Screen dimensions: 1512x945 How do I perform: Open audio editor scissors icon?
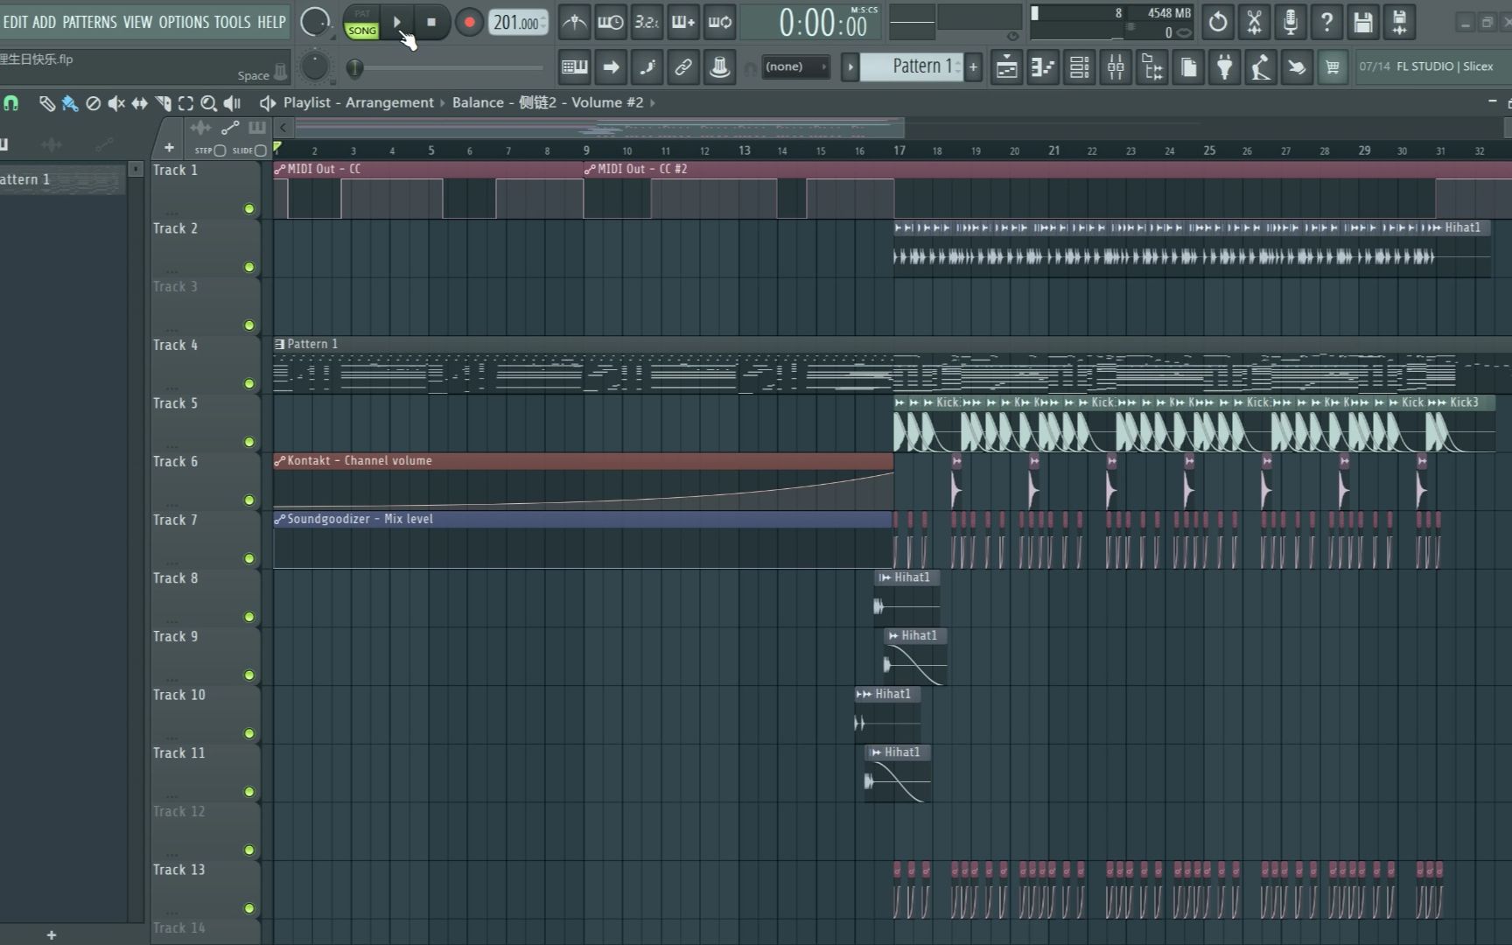pos(1254,22)
